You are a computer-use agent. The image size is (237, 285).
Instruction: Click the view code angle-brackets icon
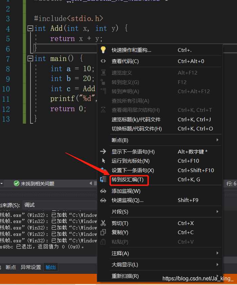click(x=103, y=61)
